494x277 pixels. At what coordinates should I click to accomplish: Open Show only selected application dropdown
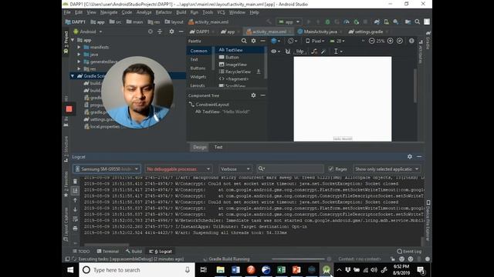(387, 169)
